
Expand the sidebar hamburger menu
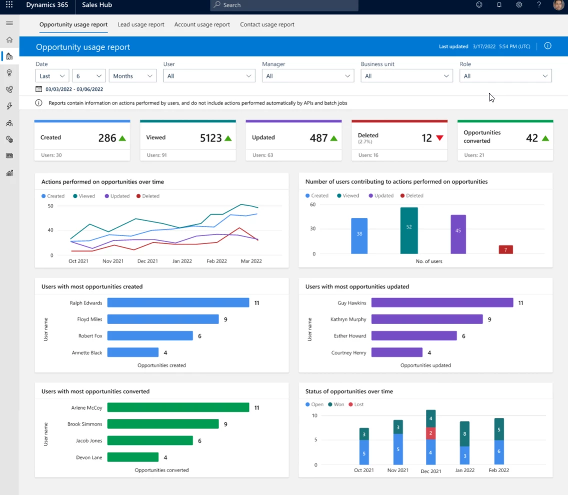[9, 22]
